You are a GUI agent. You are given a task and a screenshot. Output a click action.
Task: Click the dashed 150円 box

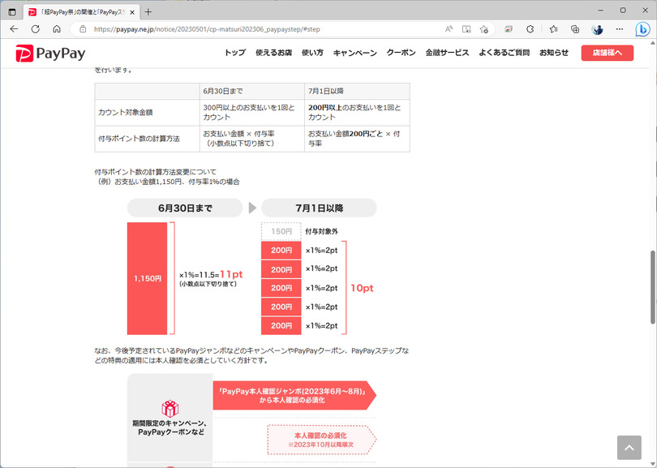tap(281, 231)
